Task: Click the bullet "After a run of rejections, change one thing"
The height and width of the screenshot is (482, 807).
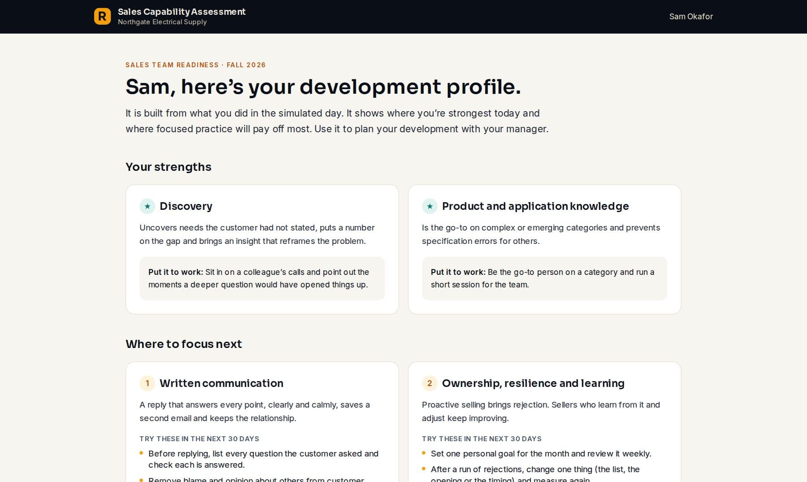Action: [x=535, y=474]
